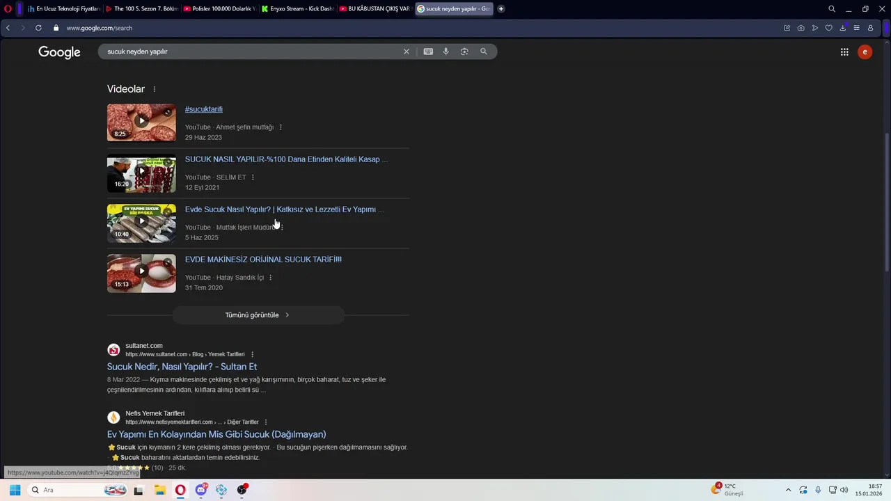The width and height of the screenshot is (891, 501).
Task: Open File Explorer from the taskbar
Action: coord(159,490)
